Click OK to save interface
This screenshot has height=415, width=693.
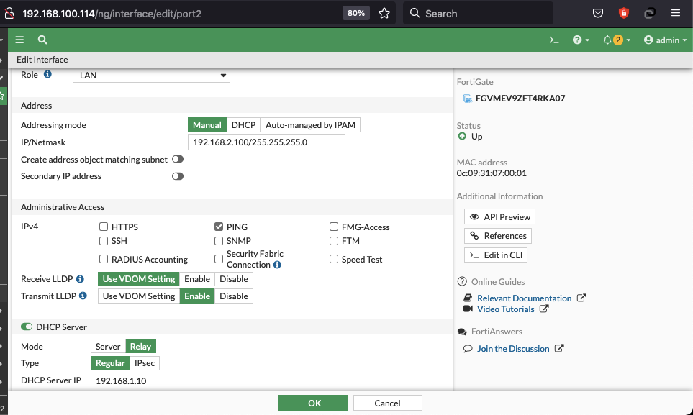[x=313, y=403]
